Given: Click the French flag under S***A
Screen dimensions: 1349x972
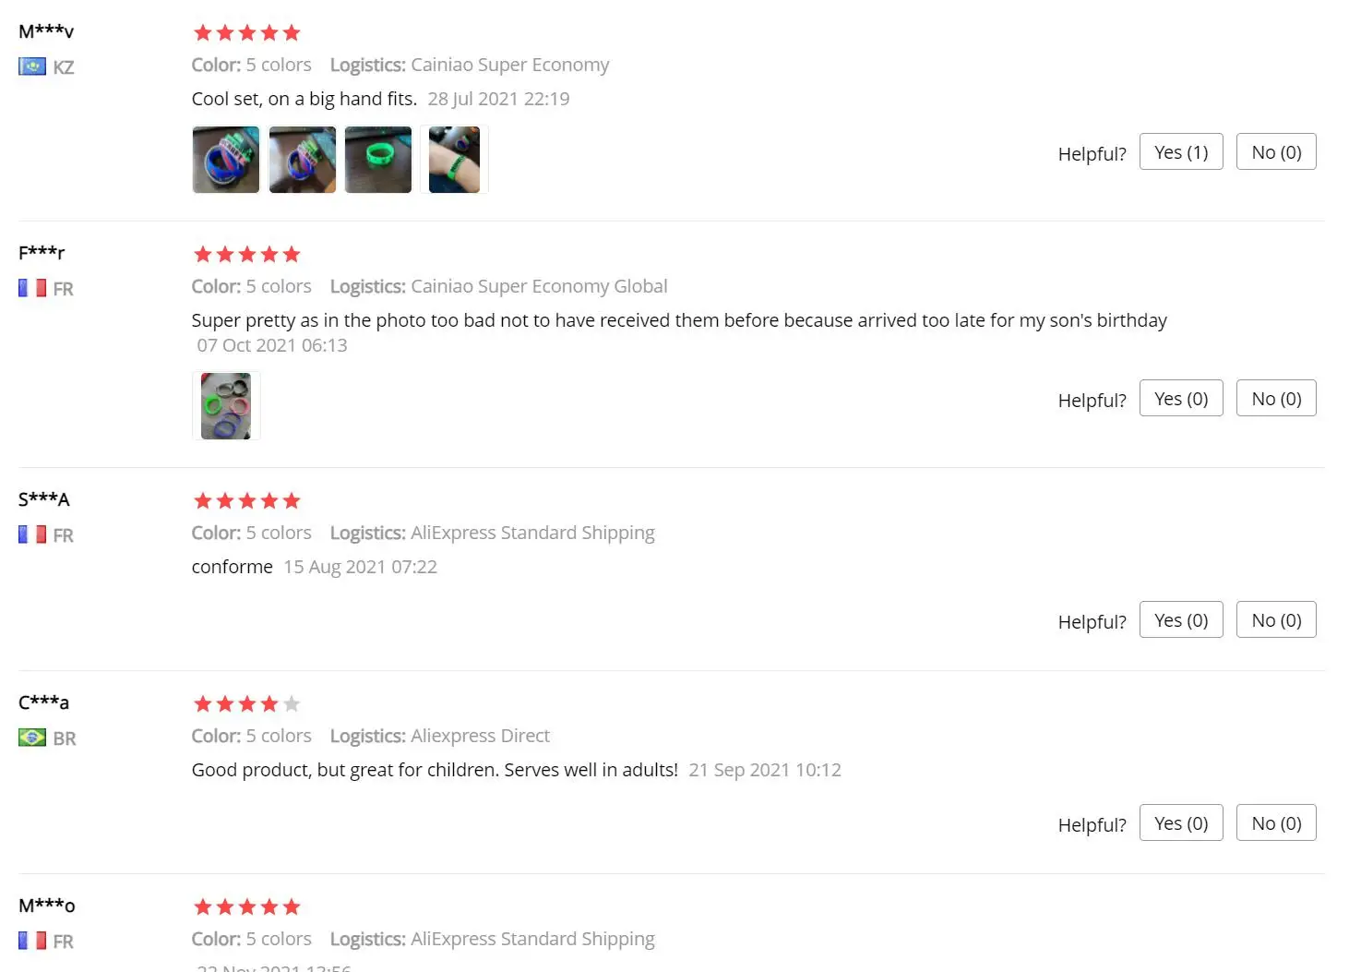Looking at the screenshot, I should [32, 534].
